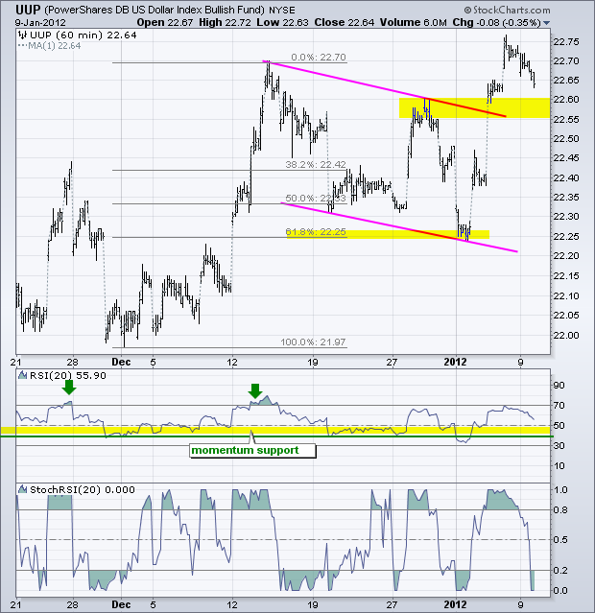Select the '2012' label on the price chart axis

point(455,362)
